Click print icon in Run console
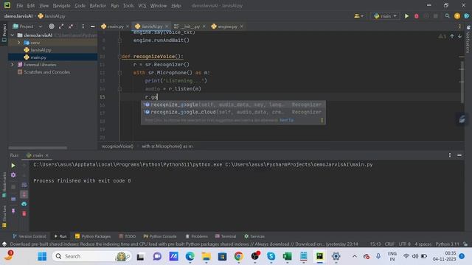 tap(24, 204)
